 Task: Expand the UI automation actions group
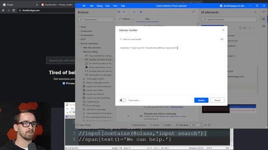(79, 35)
